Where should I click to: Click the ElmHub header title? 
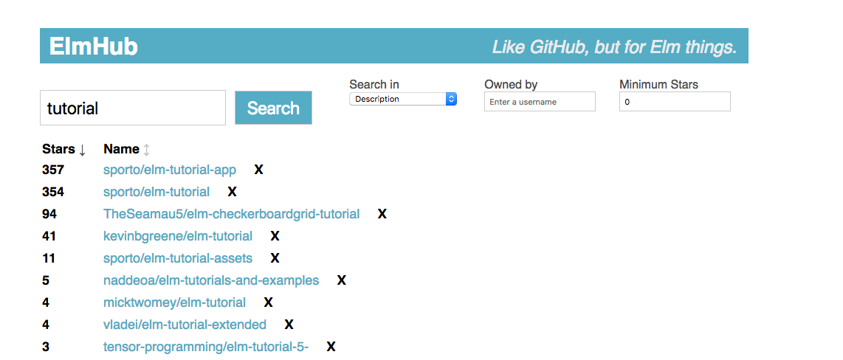pos(94,46)
